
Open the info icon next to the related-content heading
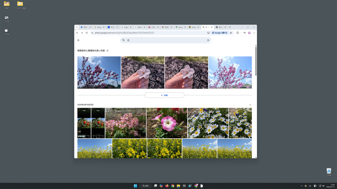pyautogui.click(x=107, y=50)
